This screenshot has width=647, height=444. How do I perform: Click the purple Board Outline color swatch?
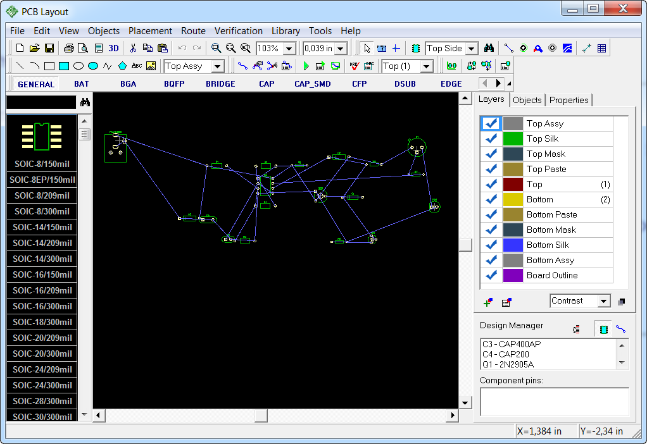(513, 275)
